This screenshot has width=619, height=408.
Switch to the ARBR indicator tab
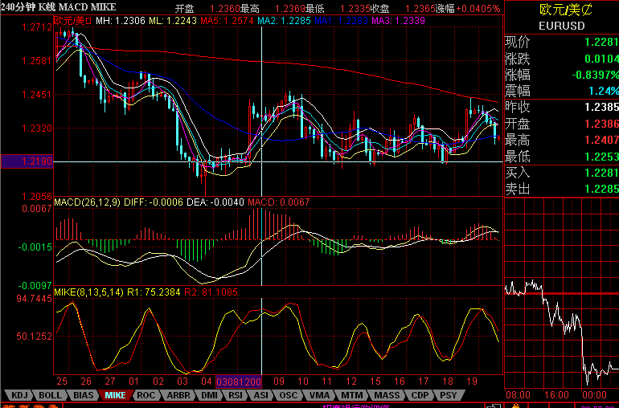tap(178, 395)
